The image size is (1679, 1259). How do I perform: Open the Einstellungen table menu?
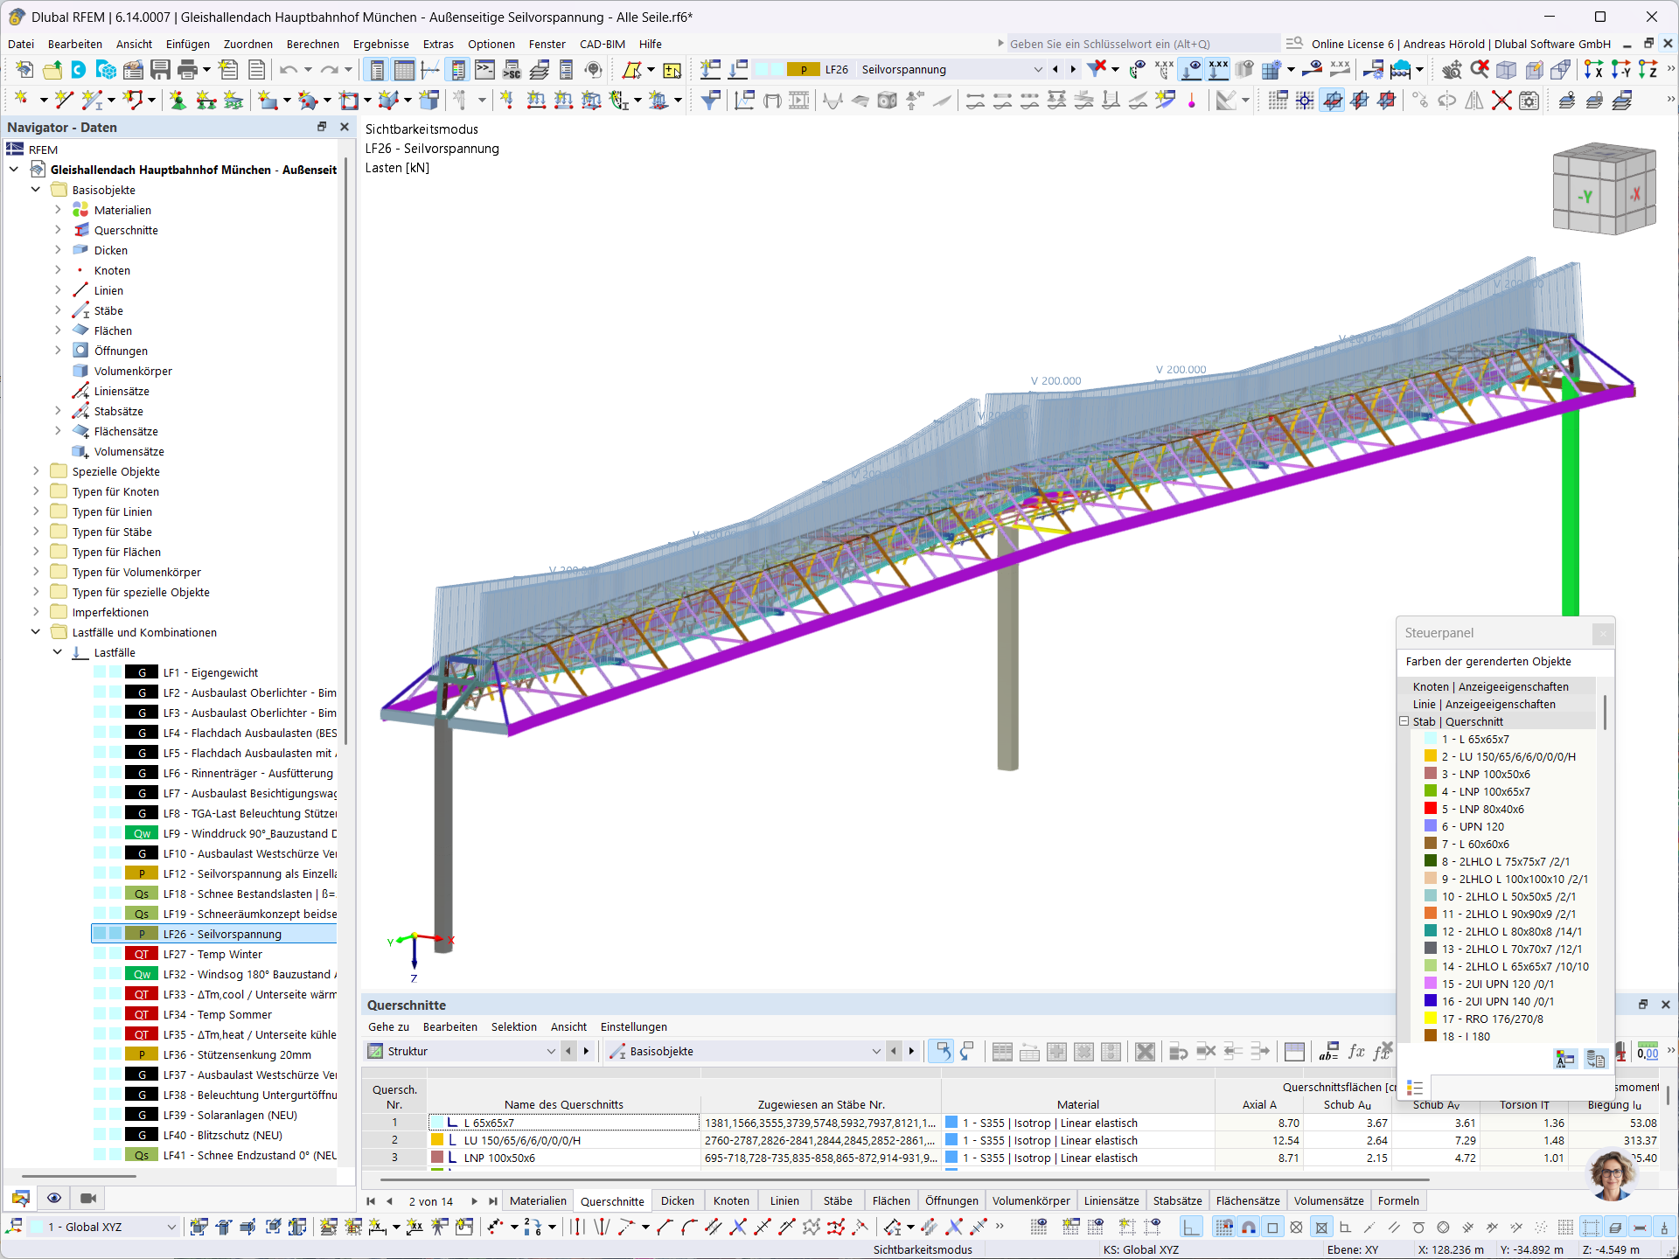[x=634, y=1026]
